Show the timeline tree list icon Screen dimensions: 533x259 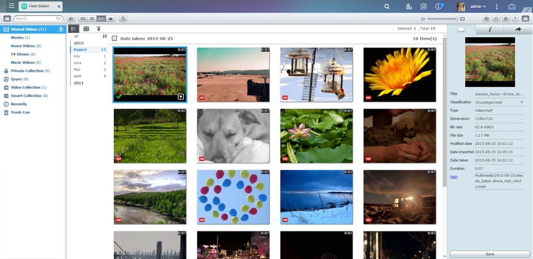74,29
